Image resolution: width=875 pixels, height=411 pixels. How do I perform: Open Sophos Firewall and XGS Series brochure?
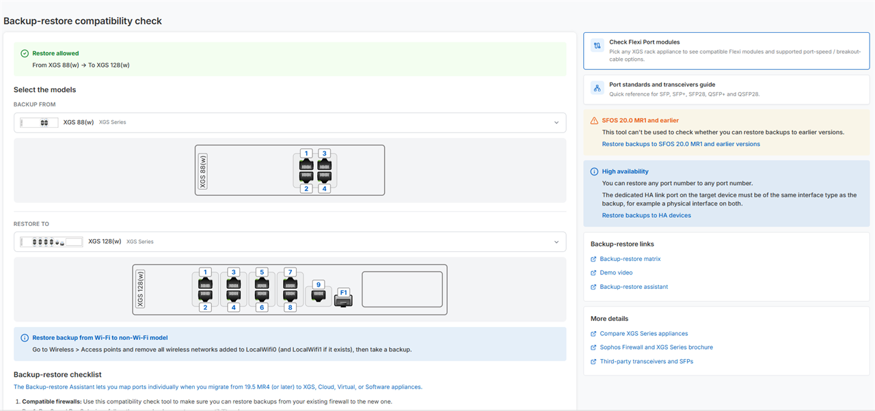pos(656,348)
